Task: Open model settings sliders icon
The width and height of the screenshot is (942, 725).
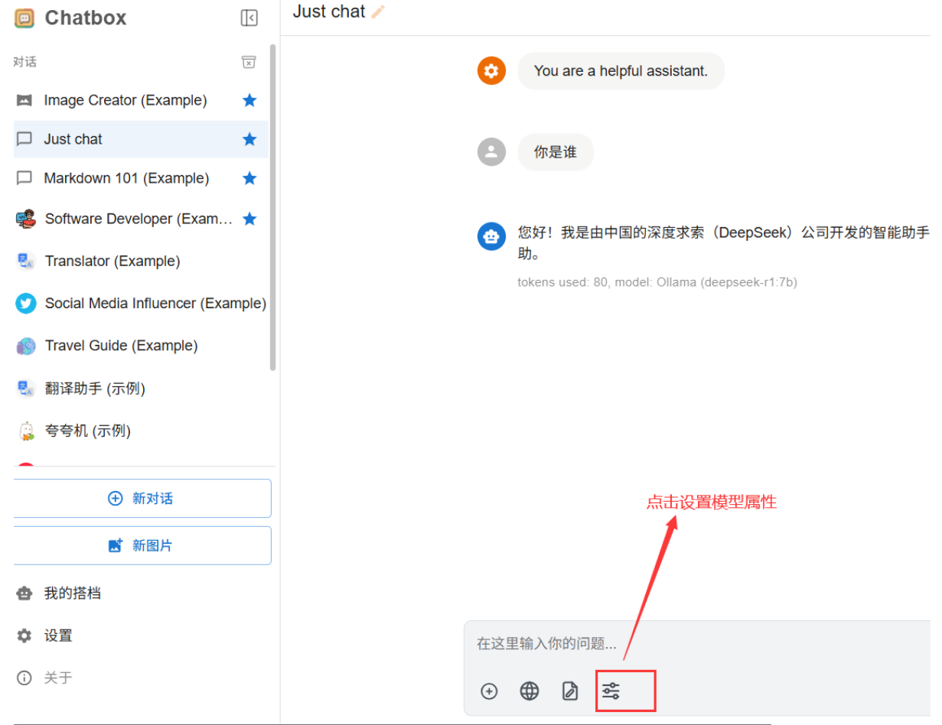Action: [611, 691]
